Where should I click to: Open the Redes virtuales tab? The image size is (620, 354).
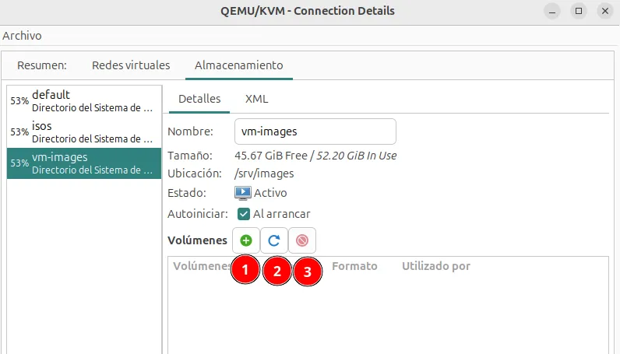tap(130, 65)
